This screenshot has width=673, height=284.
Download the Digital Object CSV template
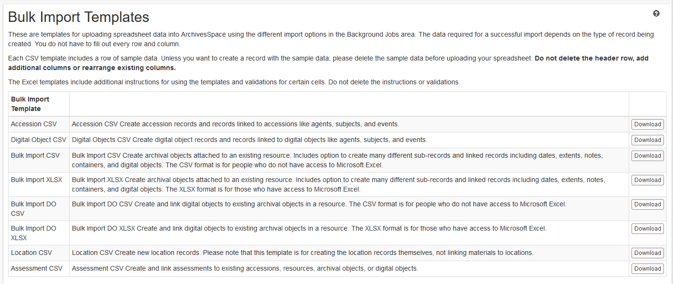[x=647, y=140]
